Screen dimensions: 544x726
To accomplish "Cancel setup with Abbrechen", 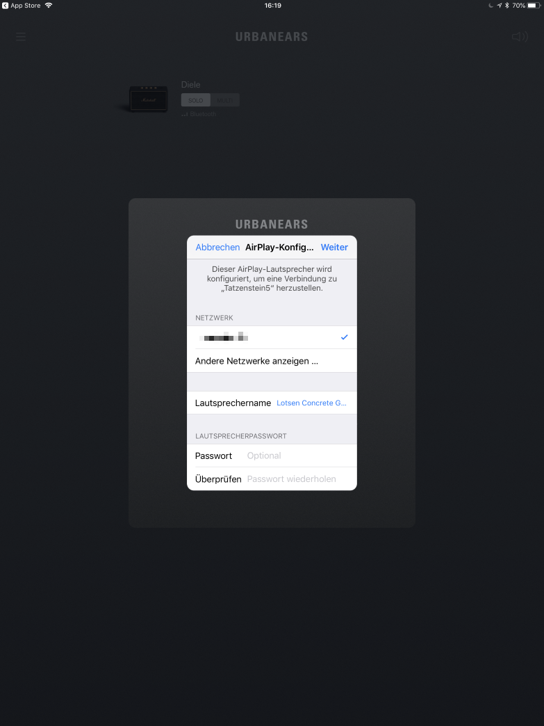I will click(217, 248).
